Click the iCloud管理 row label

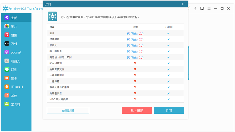point(56,63)
